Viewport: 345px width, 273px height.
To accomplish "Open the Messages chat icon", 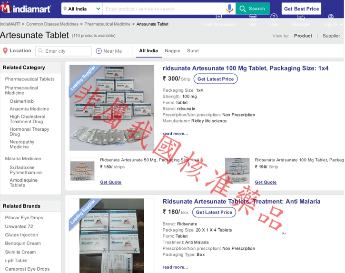I will tap(301, 17).
